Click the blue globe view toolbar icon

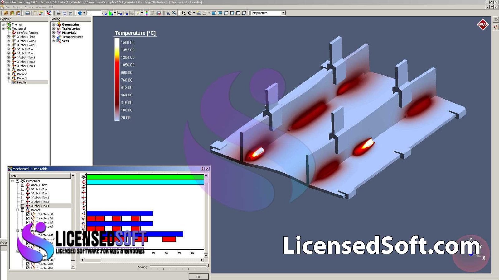[80, 13]
